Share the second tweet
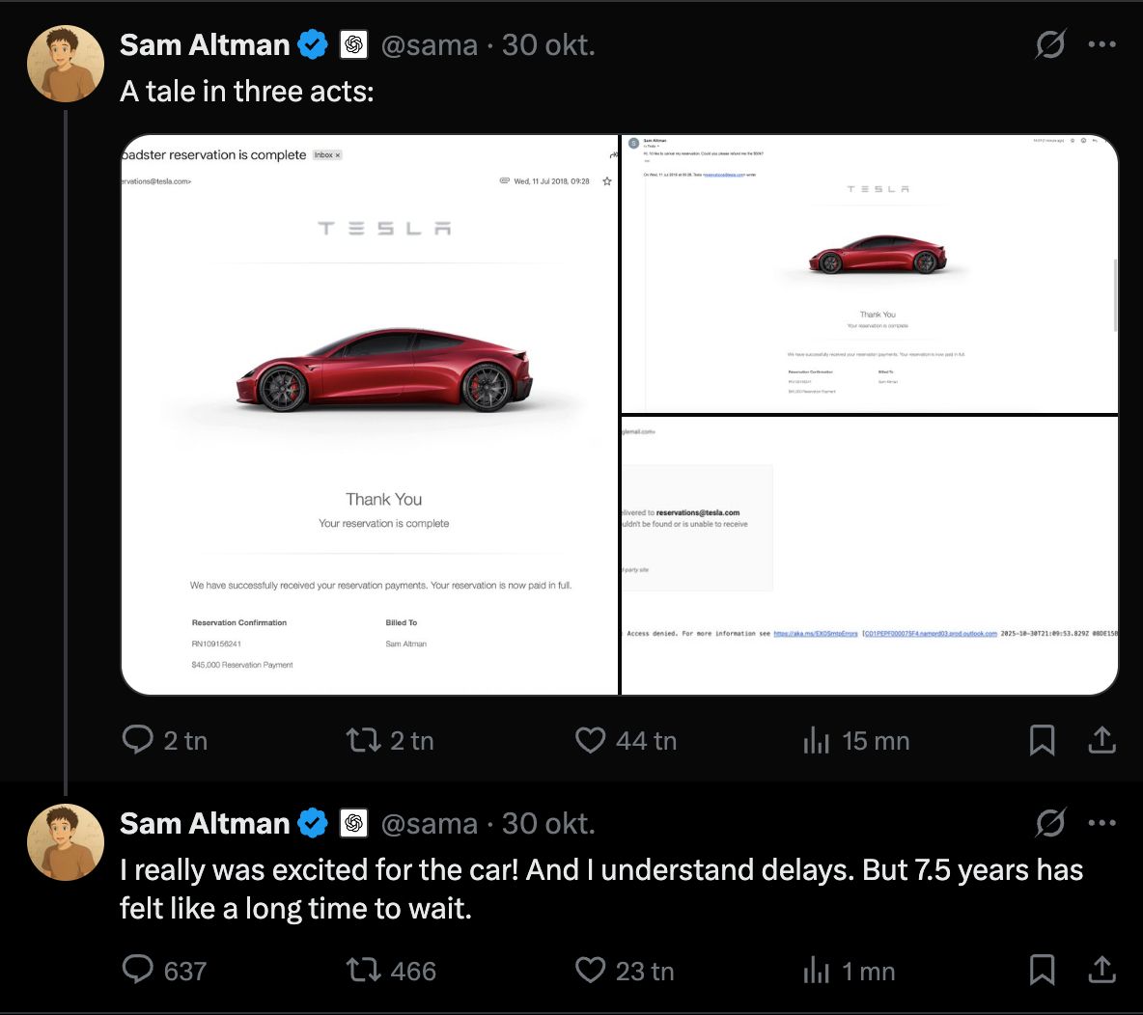 [x=1101, y=970]
